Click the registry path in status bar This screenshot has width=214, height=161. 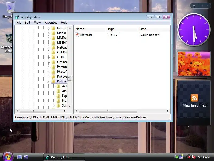point(81,117)
